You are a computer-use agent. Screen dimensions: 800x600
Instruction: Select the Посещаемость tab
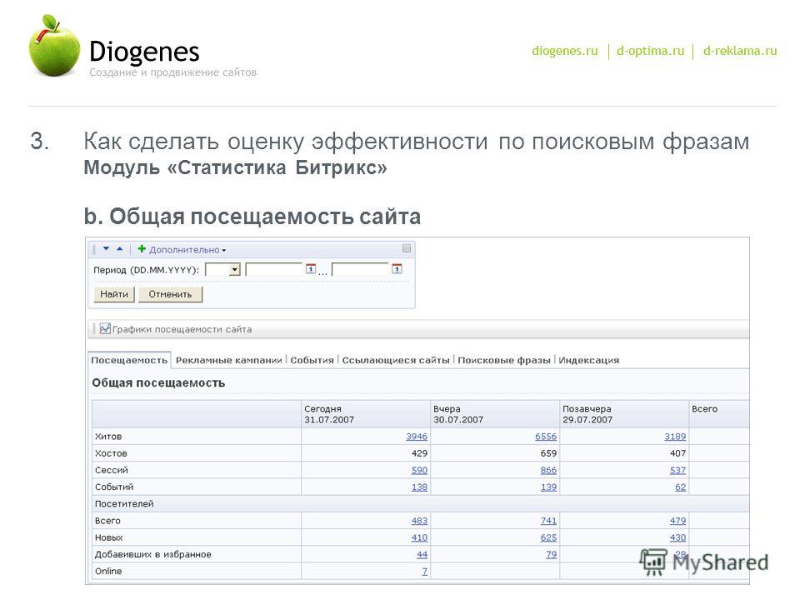[129, 360]
